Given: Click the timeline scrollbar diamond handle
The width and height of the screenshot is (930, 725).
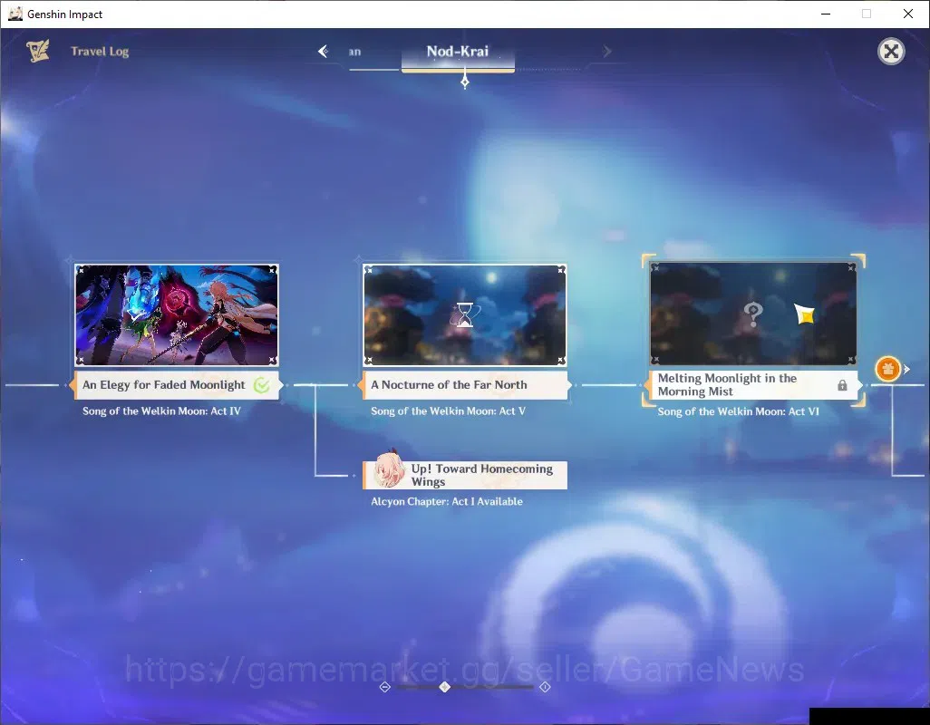Looking at the screenshot, I should 445,687.
